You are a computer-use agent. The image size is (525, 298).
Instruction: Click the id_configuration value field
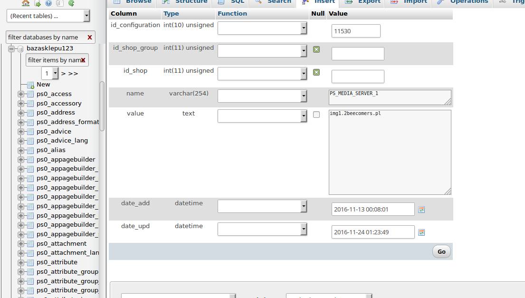pos(356,31)
